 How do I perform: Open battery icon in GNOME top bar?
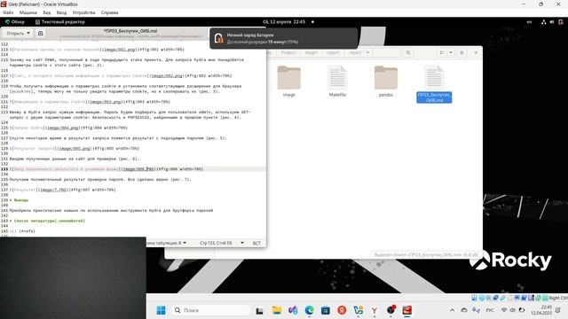tap(560, 22)
